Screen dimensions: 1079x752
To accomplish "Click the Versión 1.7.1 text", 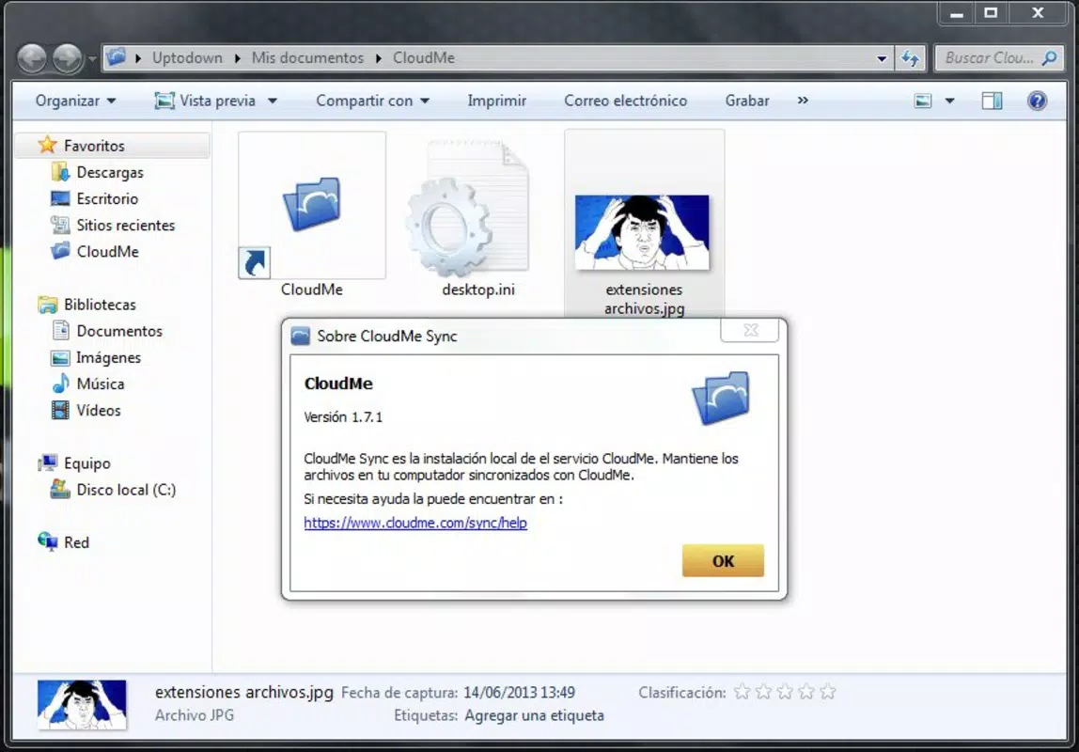I will point(343,417).
